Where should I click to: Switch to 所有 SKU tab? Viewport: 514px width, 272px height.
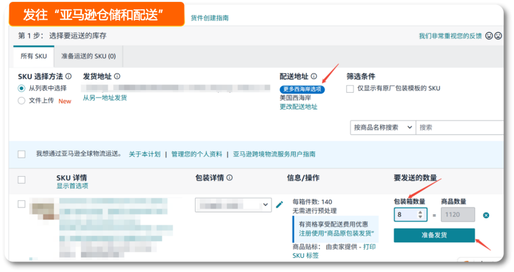coord(34,56)
